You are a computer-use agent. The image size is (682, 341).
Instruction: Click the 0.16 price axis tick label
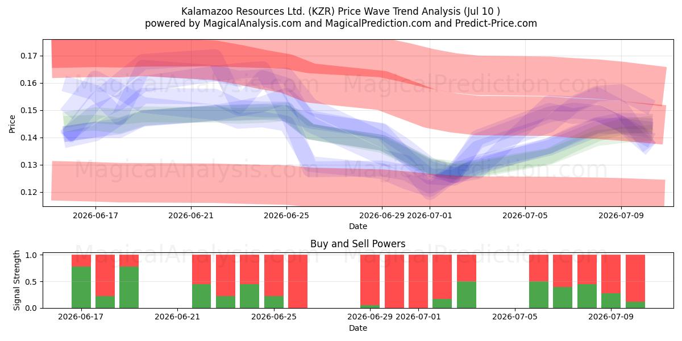[x=29, y=83]
